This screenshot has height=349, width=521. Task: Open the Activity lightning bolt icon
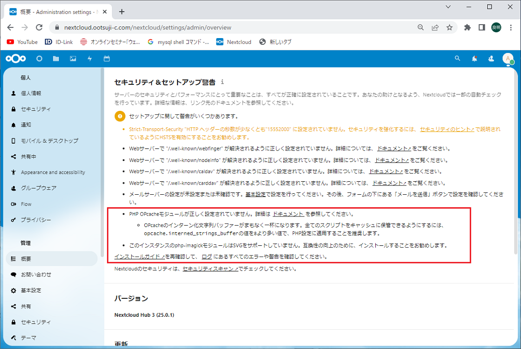tap(90, 59)
